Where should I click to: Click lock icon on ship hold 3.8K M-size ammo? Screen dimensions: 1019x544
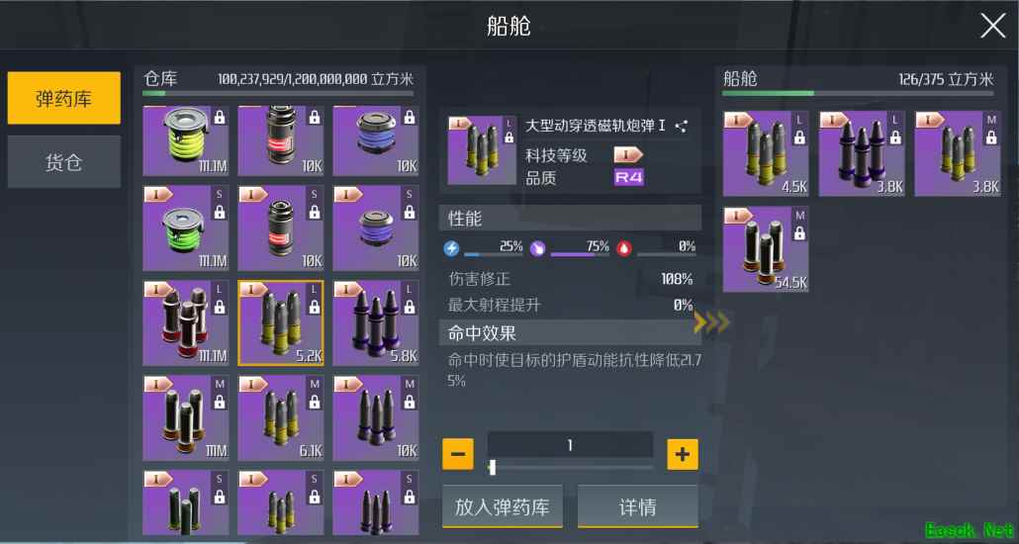pos(991,137)
